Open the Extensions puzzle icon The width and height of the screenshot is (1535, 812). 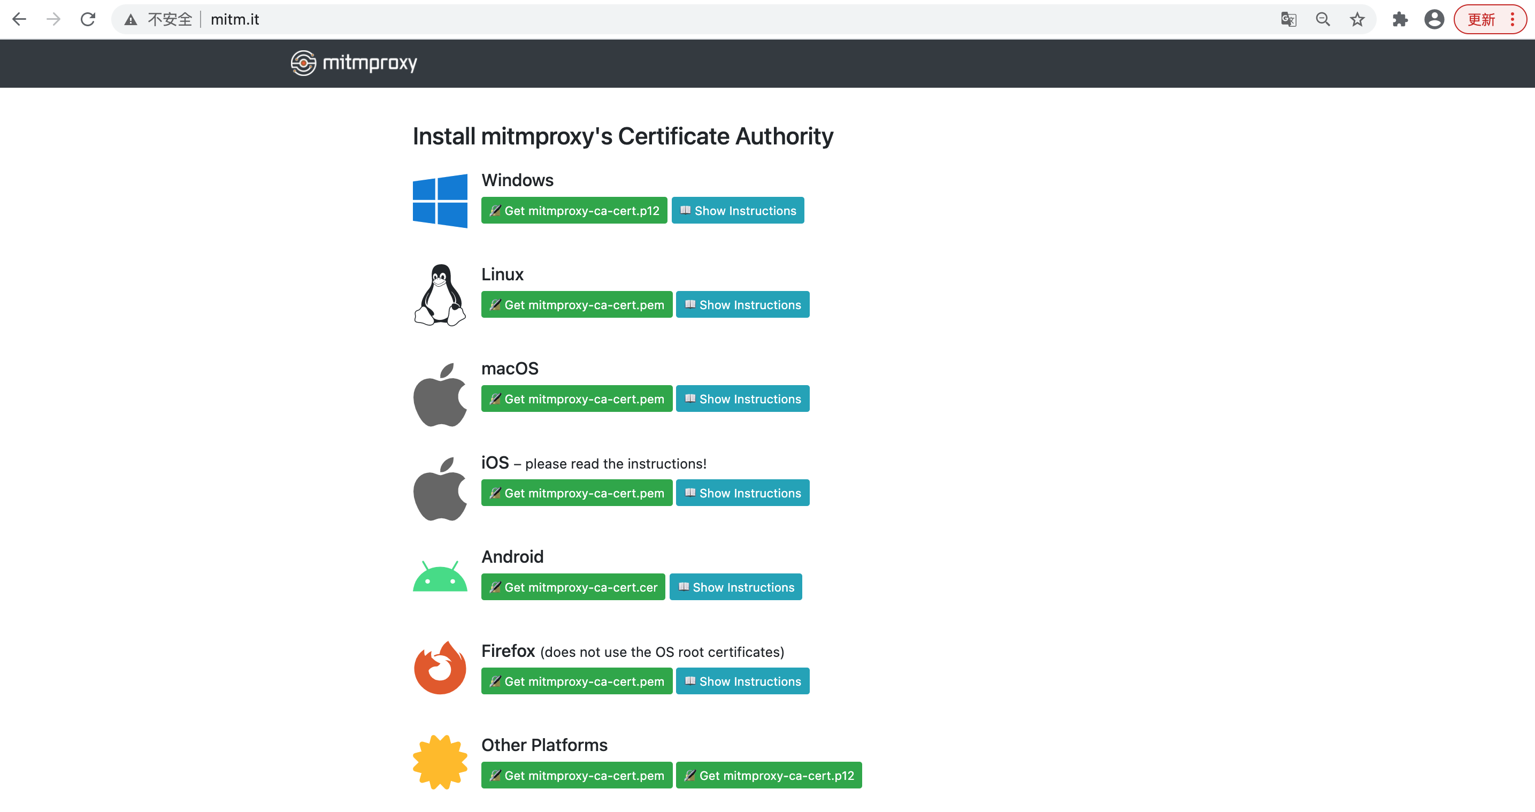click(x=1400, y=20)
